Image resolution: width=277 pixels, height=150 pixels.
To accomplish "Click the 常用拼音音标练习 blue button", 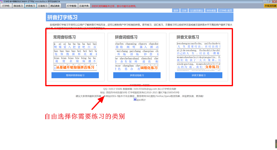I will (75, 75).
